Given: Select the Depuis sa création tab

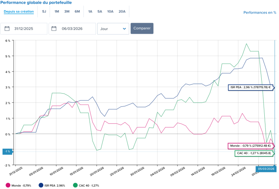Looking at the screenshot, I should tap(19, 11).
